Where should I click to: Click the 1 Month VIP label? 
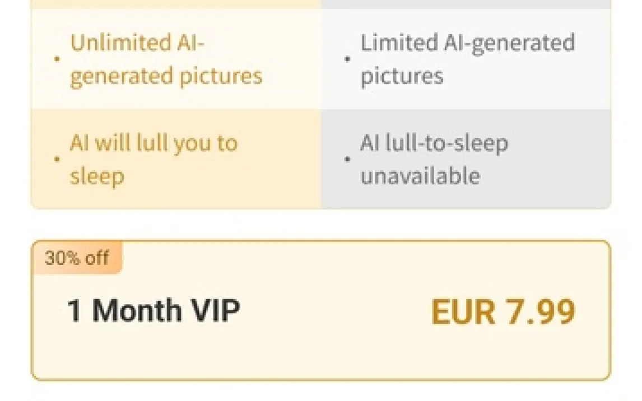pyautogui.click(x=153, y=310)
